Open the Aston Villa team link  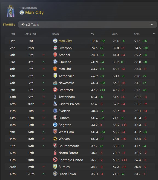pos(66,76)
